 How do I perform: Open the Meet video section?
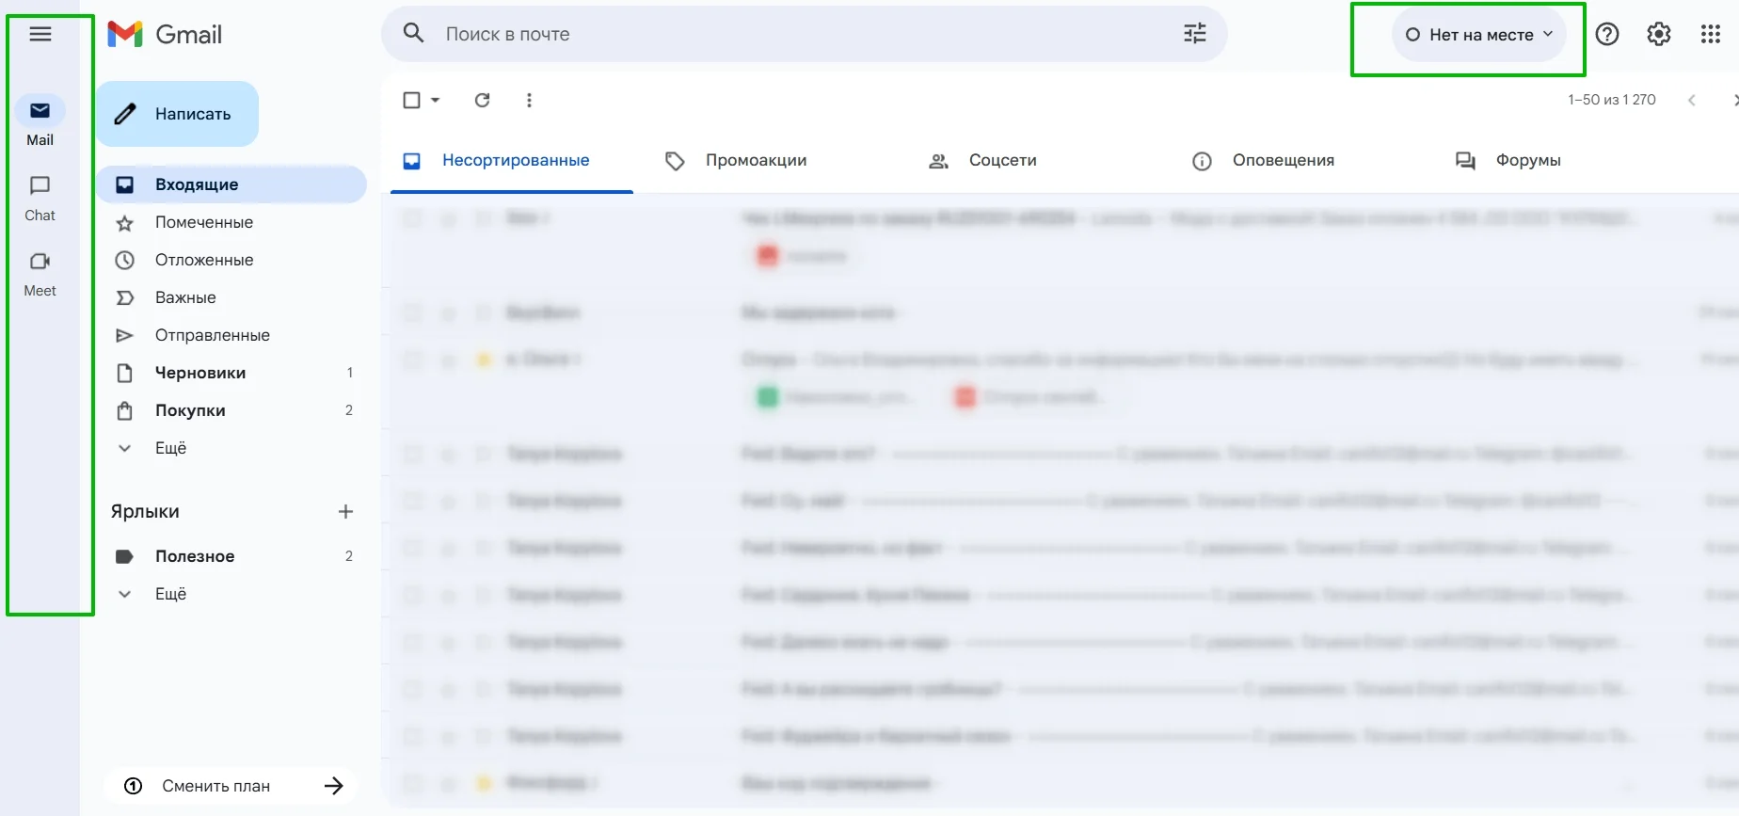[x=40, y=272]
